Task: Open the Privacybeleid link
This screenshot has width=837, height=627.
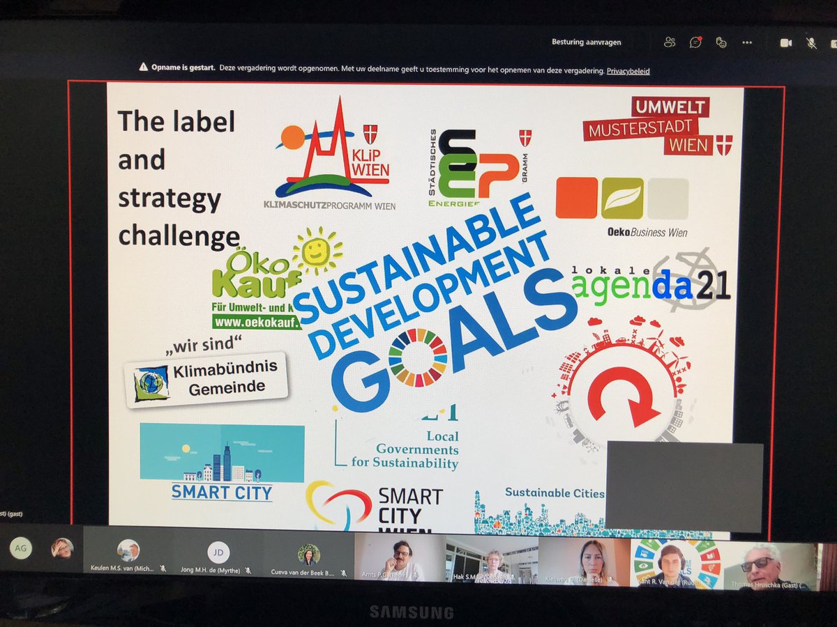Action: [x=628, y=71]
